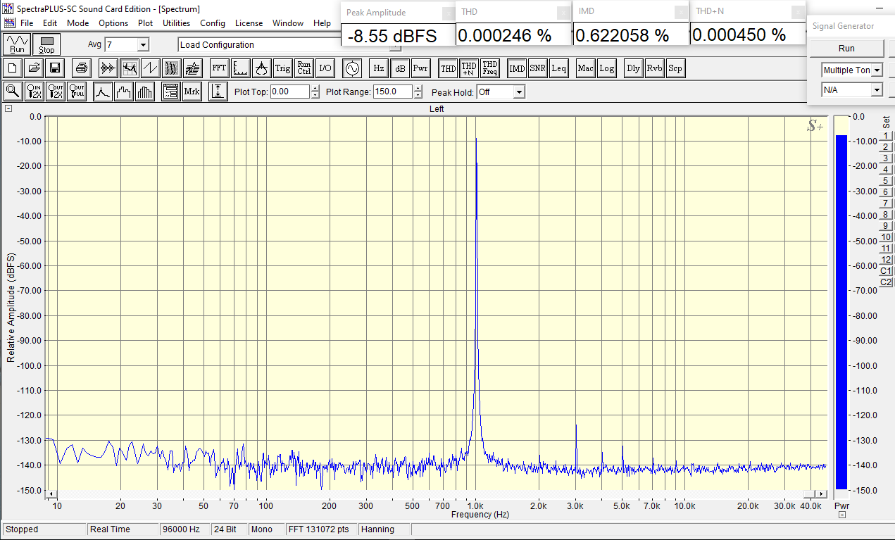The height and width of the screenshot is (540, 895).
Task: Open the License menu
Action: [x=249, y=23]
